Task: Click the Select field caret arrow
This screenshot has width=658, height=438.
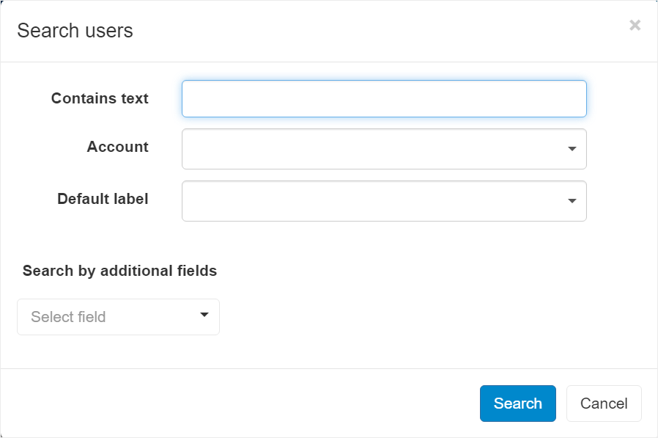Action: pyautogui.click(x=204, y=315)
